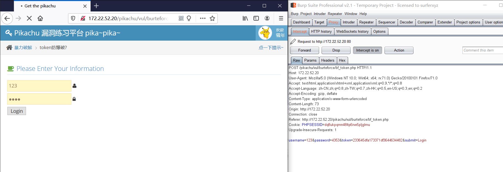Click the pencil icon next to Request to

pyautogui.click(x=293, y=41)
